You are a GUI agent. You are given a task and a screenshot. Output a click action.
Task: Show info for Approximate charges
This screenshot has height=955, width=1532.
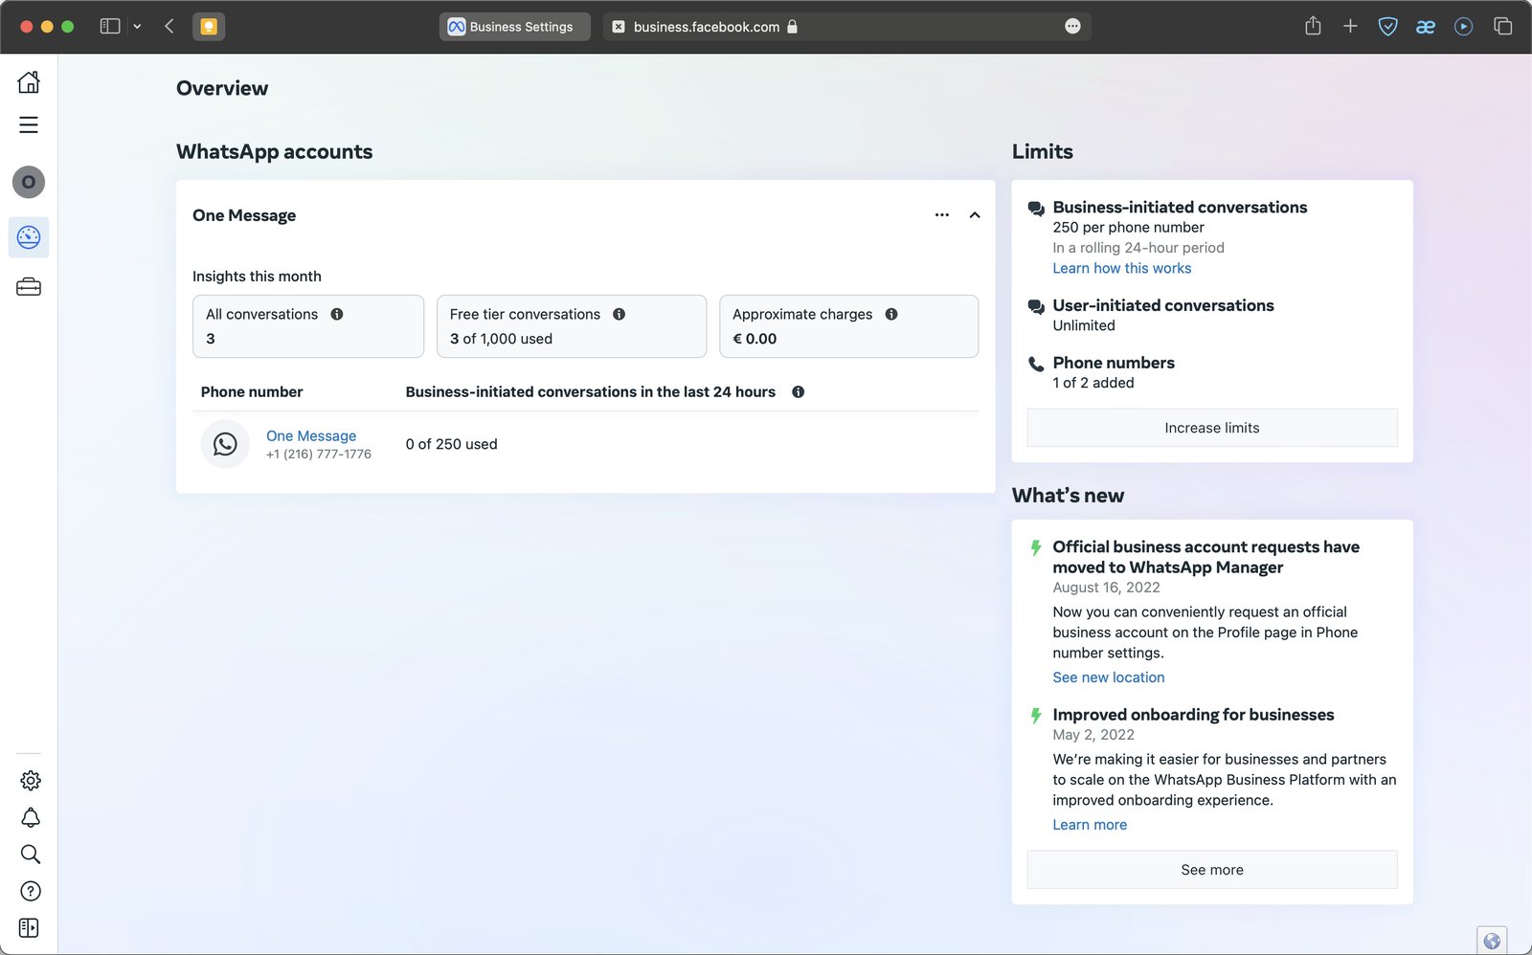(x=891, y=314)
